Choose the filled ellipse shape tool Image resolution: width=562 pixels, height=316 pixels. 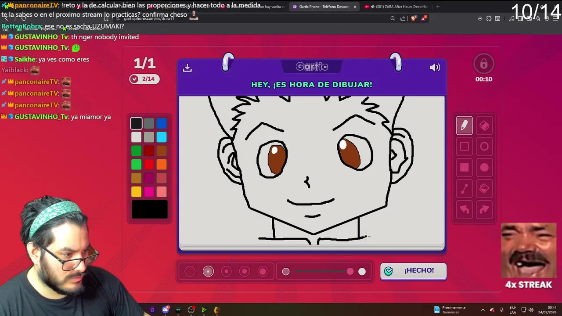(x=484, y=167)
